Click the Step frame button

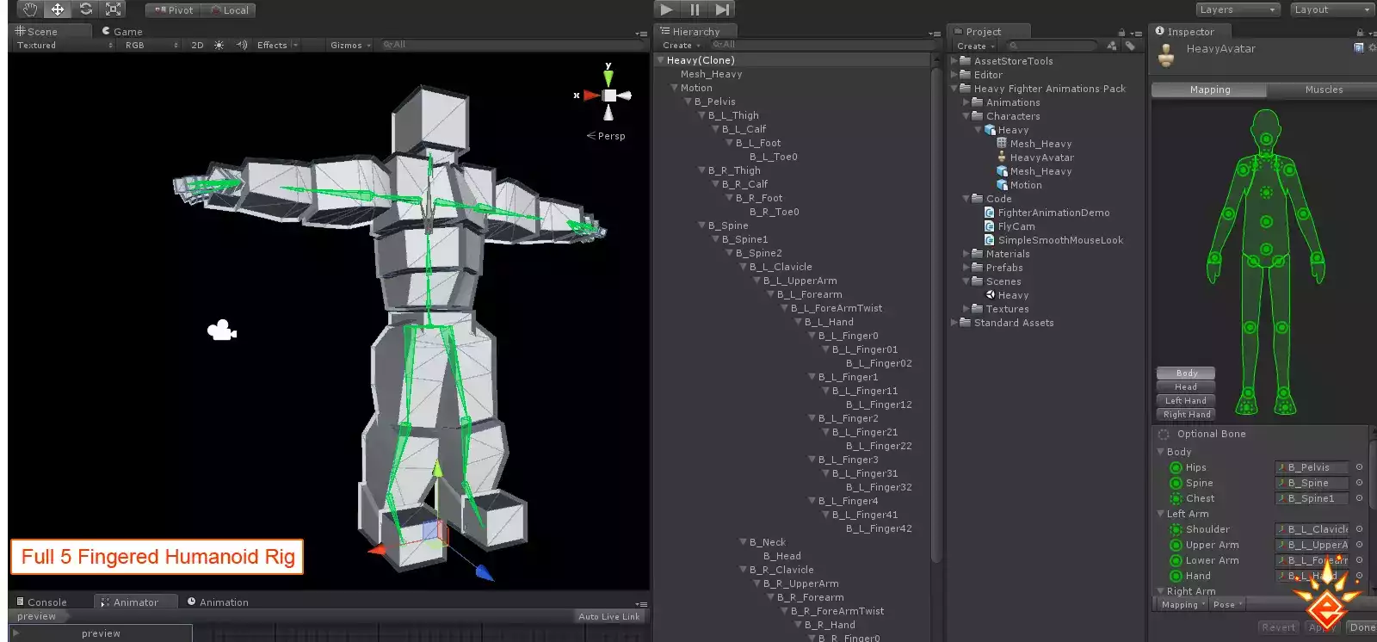(x=722, y=9)
